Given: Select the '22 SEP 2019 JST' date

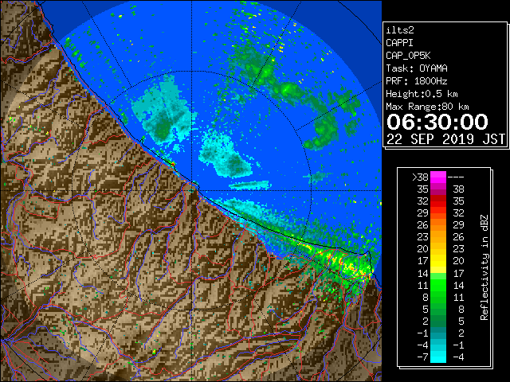Looking at the screenshot, I should (x=446, y=139).
